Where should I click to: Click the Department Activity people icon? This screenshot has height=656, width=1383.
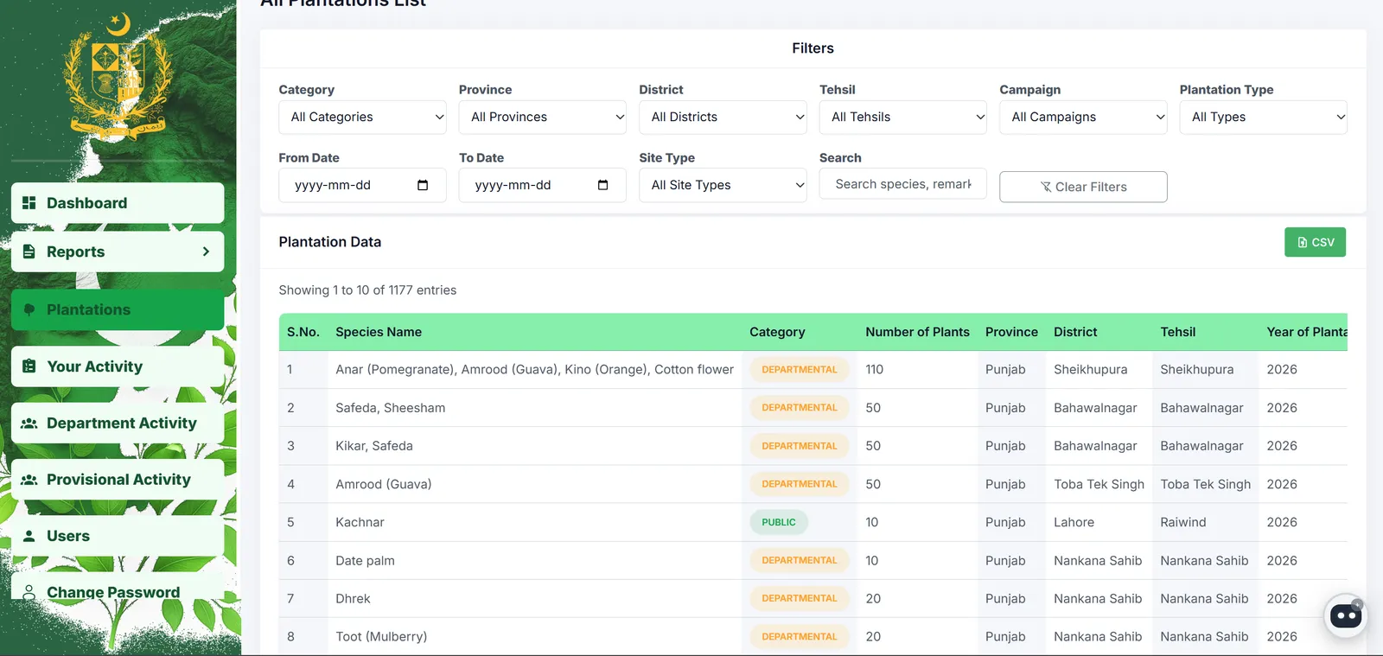point(29,424)
